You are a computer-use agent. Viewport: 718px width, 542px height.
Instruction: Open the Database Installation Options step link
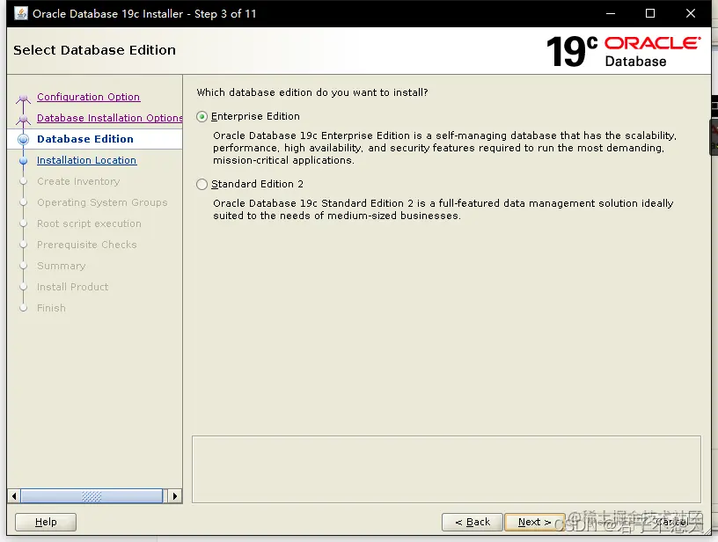click(x=110, y=118)
